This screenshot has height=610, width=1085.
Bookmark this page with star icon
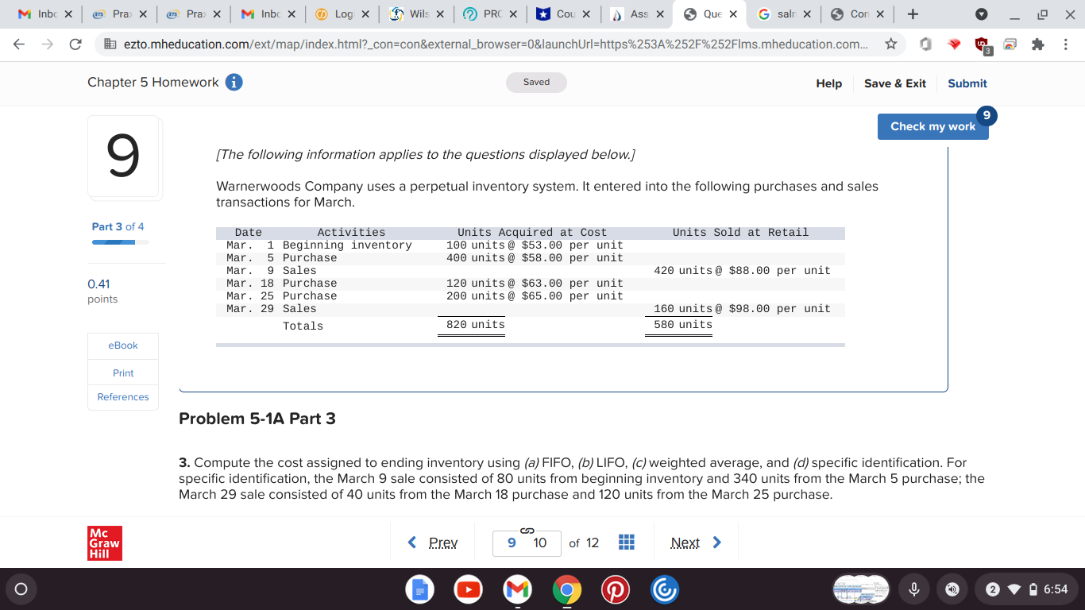[891, 44]
